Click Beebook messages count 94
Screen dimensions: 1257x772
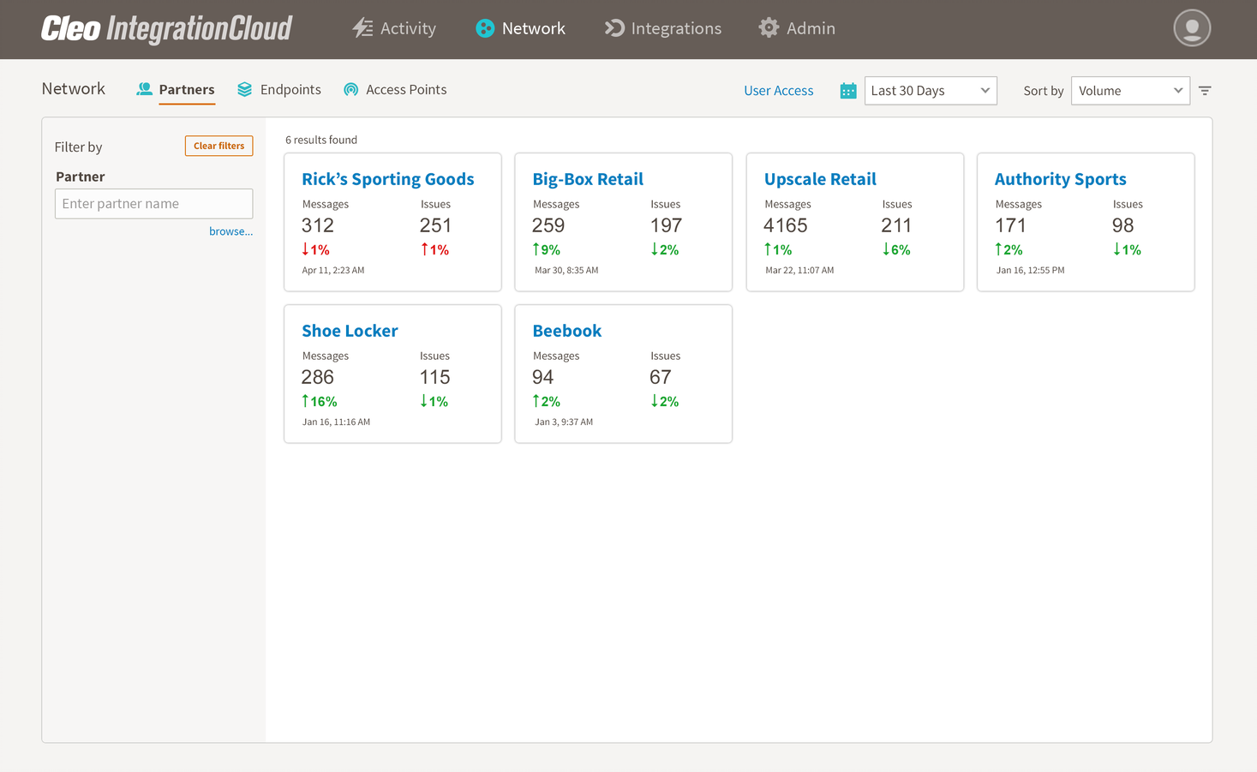(x=543, y=377)
